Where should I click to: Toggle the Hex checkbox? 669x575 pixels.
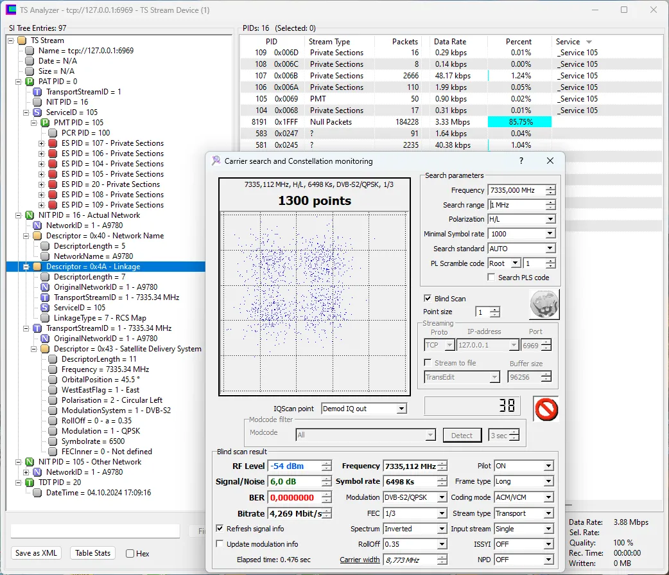(x=130, y=553)
